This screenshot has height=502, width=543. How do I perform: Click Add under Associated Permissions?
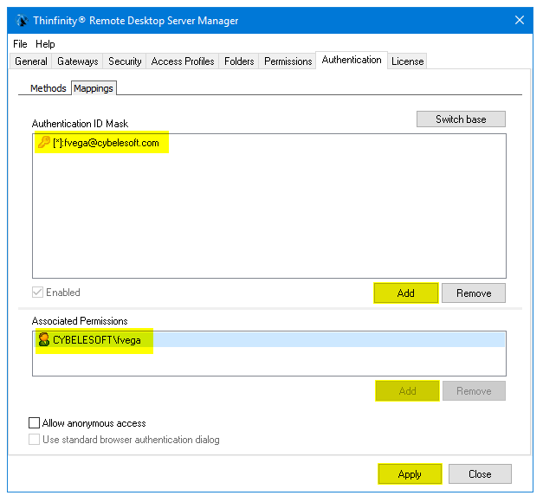pos(407,391)
